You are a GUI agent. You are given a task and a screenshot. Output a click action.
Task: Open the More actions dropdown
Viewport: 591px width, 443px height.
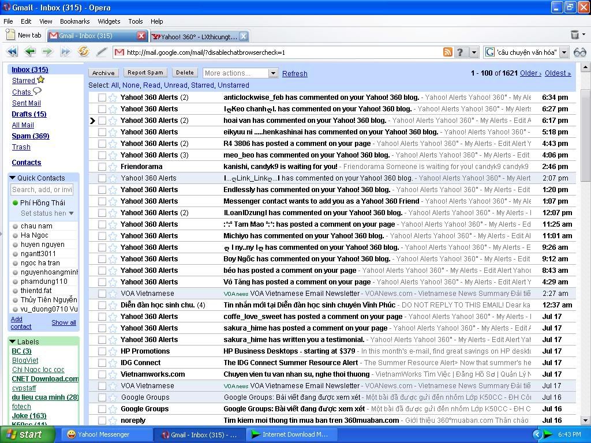pos(240,73)
